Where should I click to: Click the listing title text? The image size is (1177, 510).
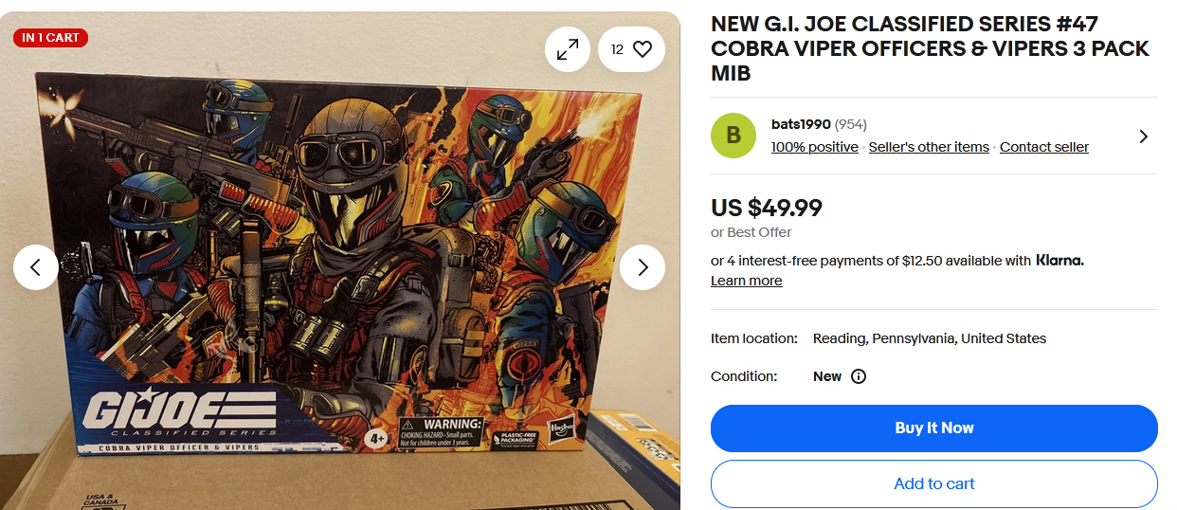point(931,48)
